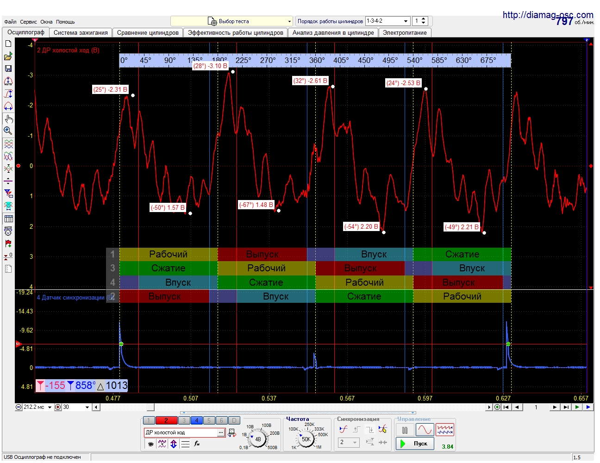Open the sync channel dropdown showing 2
The height and width of the screenshot is (463, 600).
(x=349, y=442)
